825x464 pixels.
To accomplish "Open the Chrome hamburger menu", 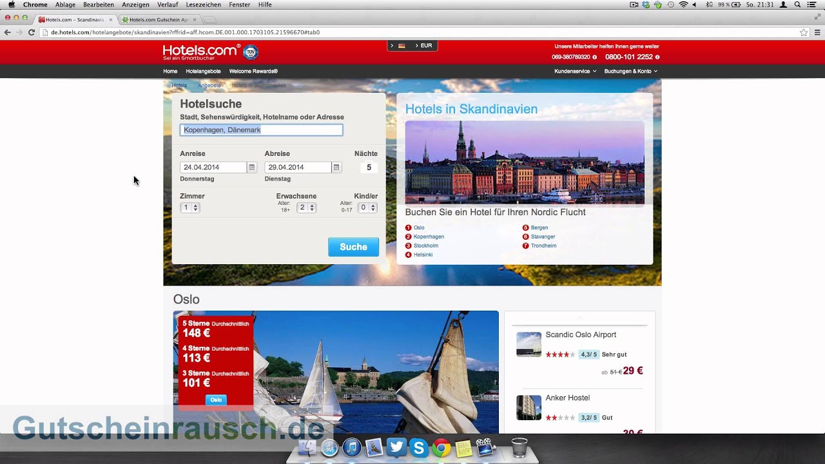I will [x=818, y=32].
